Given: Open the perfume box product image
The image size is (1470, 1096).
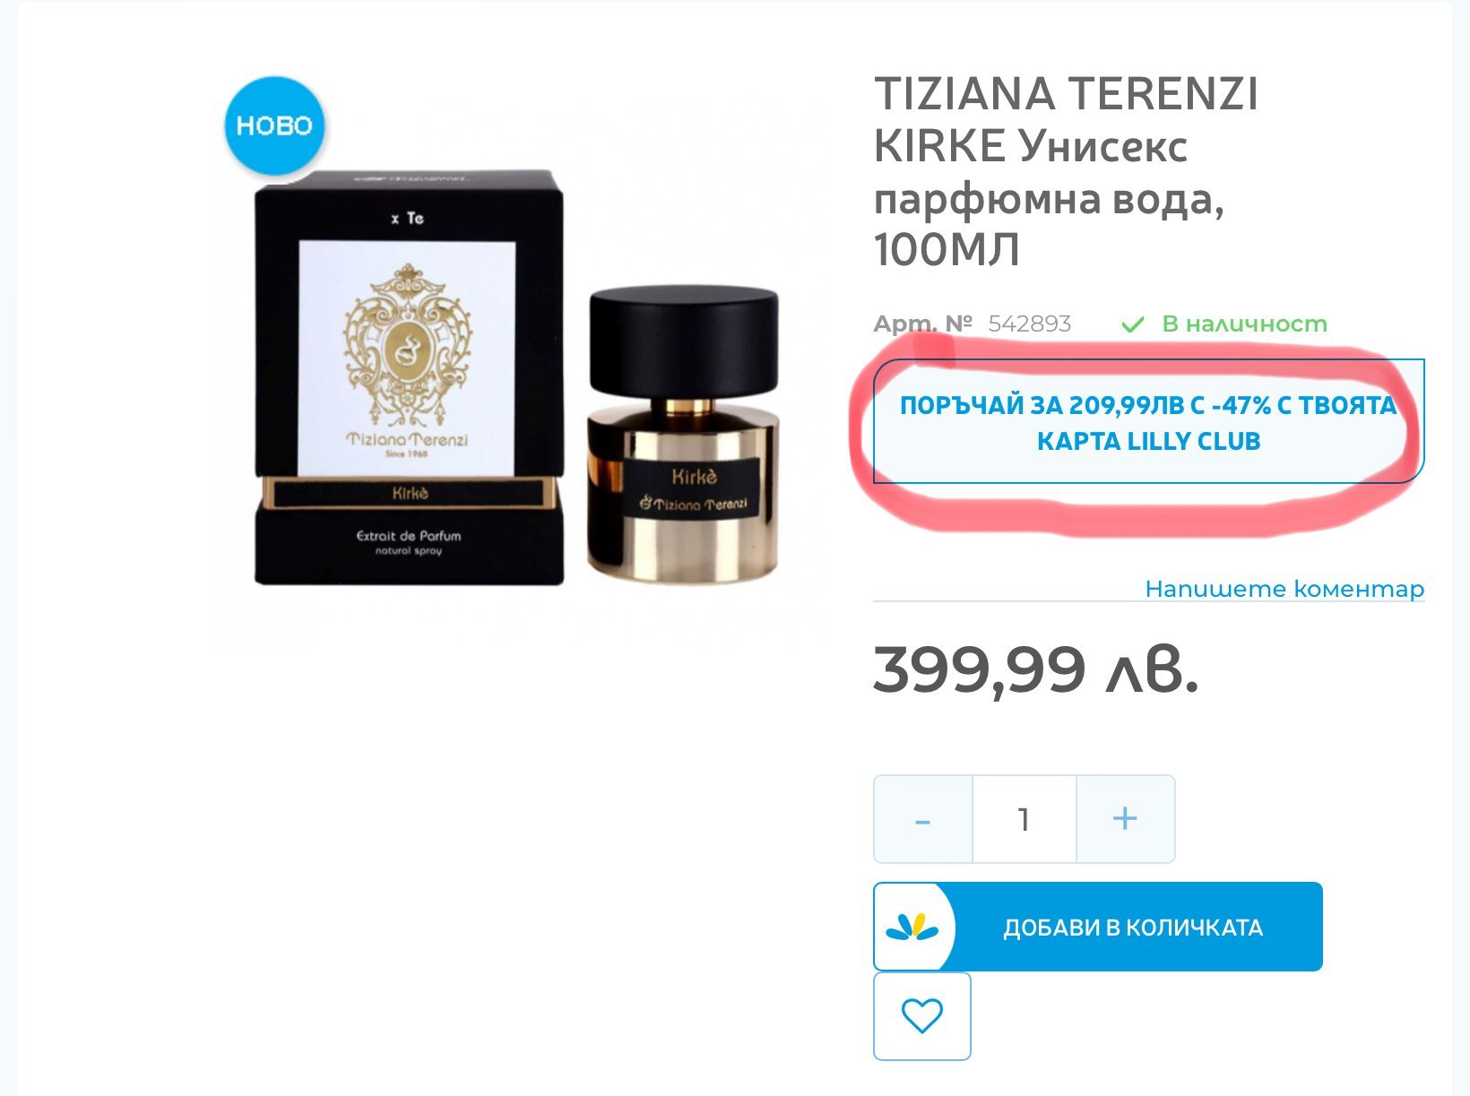Looking at the screenshot, I should coord(409,376).
